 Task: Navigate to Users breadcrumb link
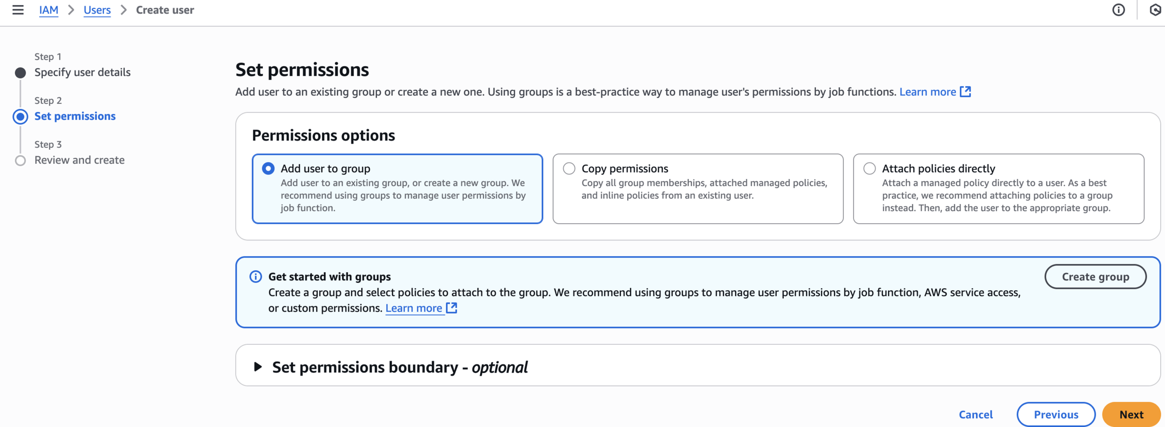(x=97, y=10)
